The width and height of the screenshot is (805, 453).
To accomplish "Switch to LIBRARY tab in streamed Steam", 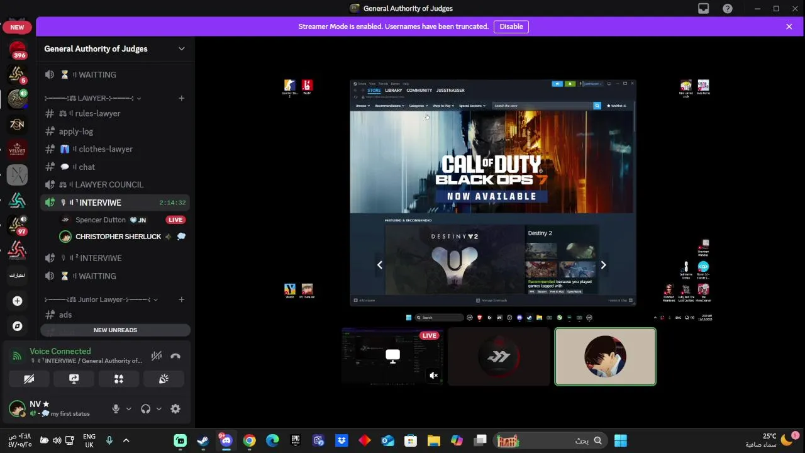I will 394,90.
